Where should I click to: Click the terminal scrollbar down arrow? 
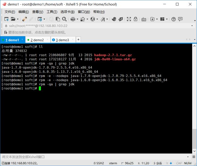point(194,151)
